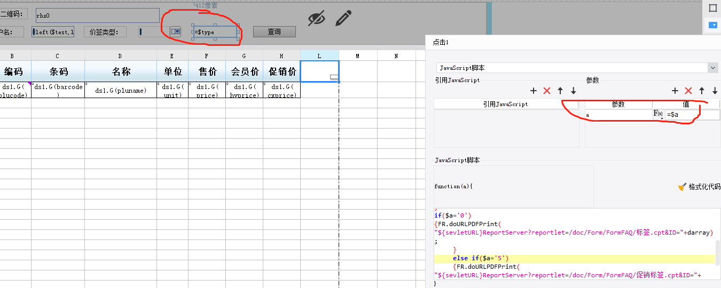Select column header N
This screenshot has width=721, height=288.
point(396,55)
